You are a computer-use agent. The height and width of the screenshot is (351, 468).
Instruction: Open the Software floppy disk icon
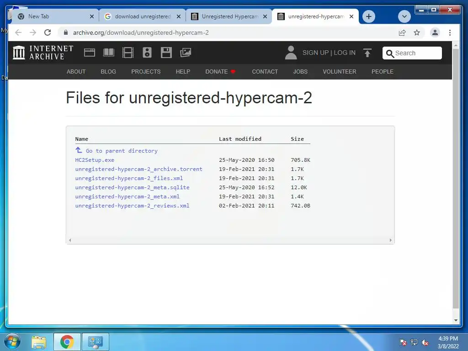tap(166, 53)
